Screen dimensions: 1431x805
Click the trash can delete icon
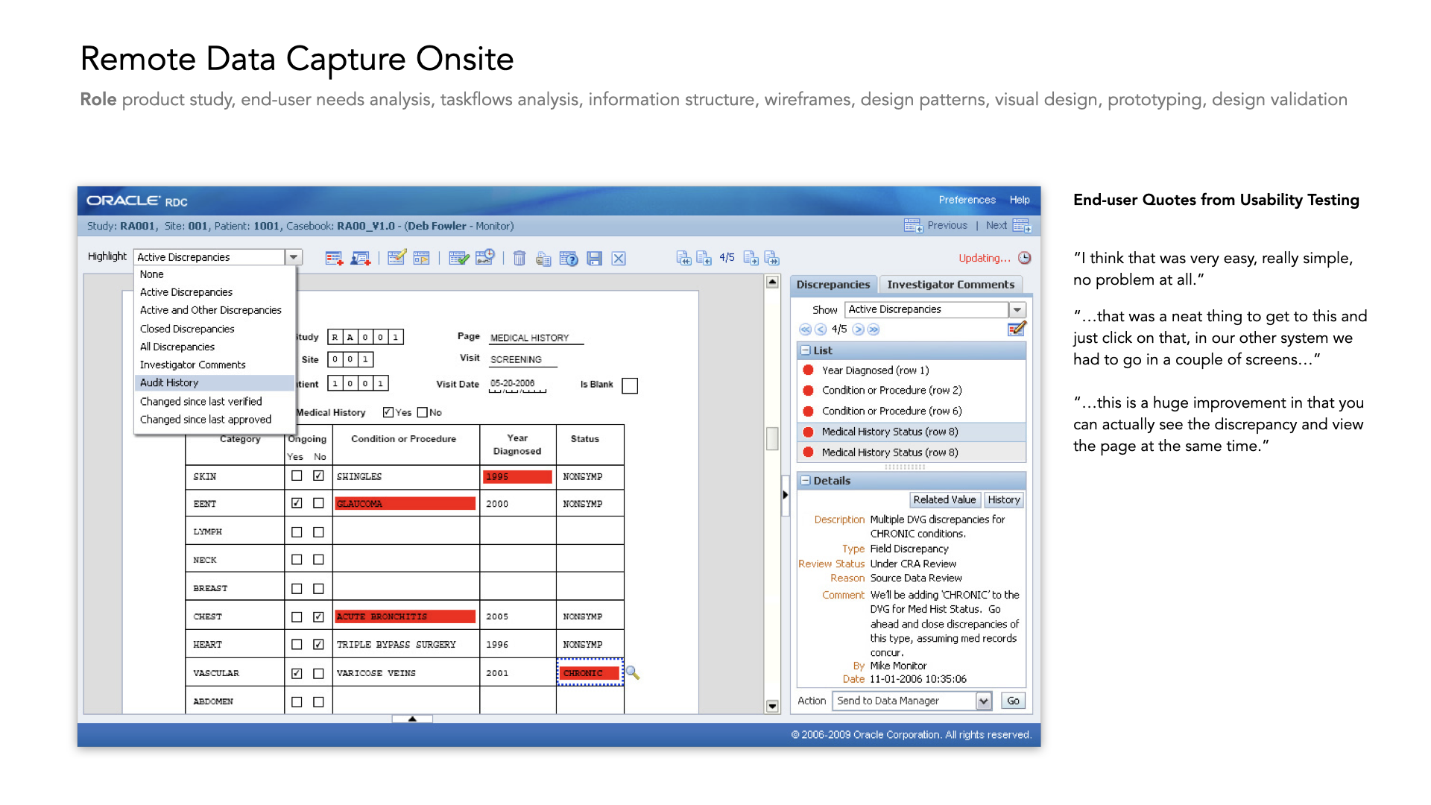[x=519, y=258]
